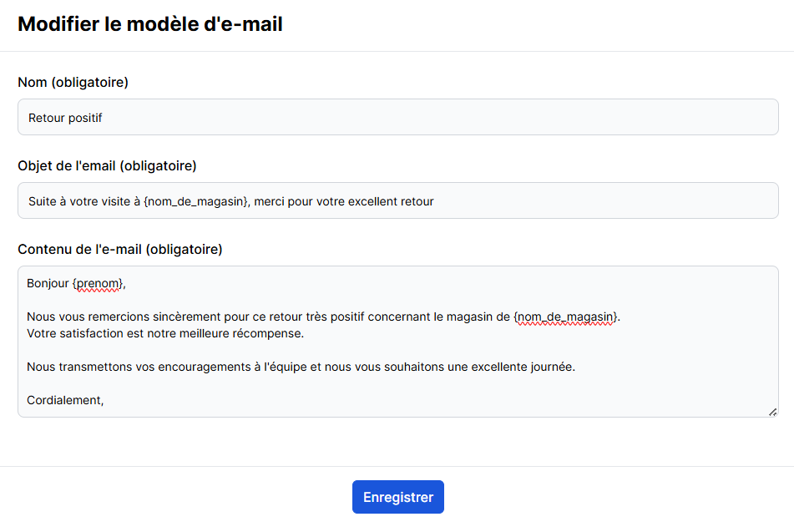Screen dimensions: 794x532
Task: Click the "Objet de l'email (obligatoire)" label
Action: [107, 165]
